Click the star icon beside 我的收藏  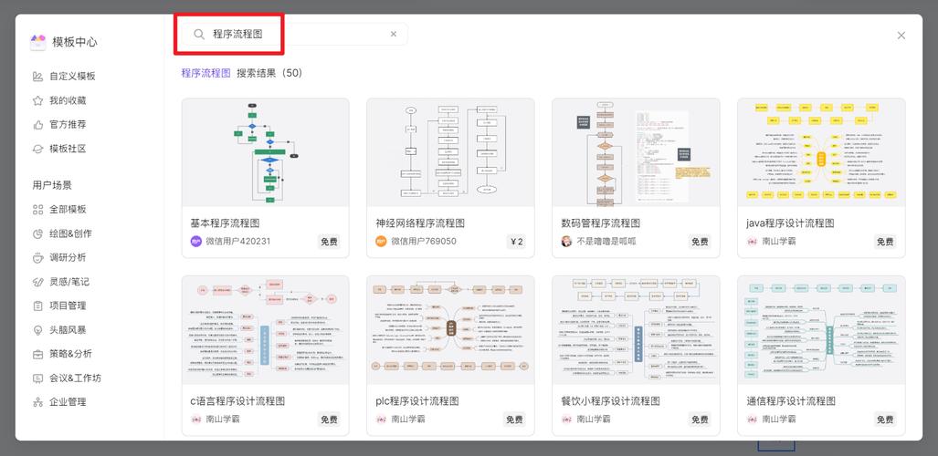(x=37, y=100)
